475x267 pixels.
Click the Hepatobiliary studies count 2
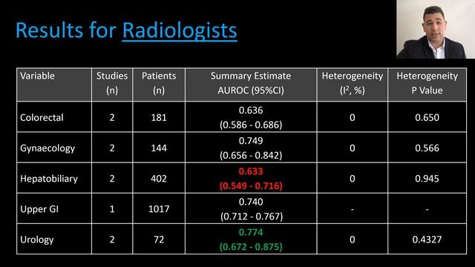[112, 179]
